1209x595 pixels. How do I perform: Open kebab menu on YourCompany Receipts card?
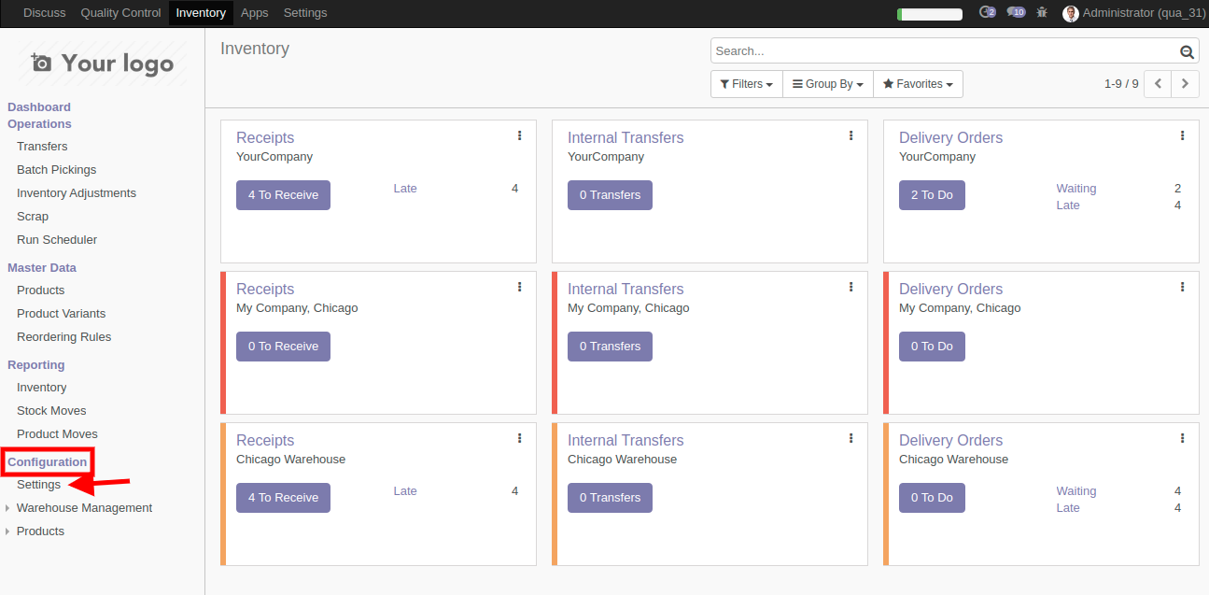[x=519, y=136]
